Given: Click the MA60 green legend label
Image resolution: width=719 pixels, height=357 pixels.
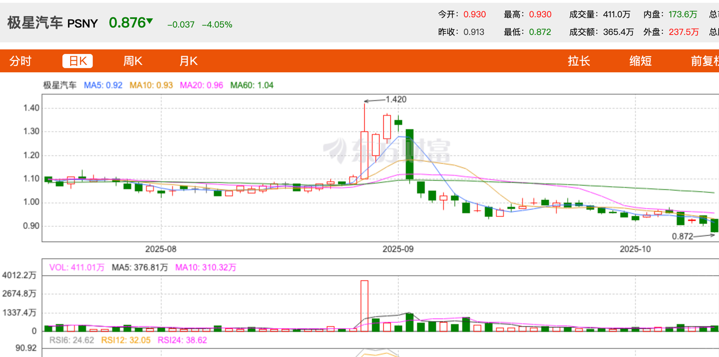Looking at the screenshot, I should click(x=252, y=85).
